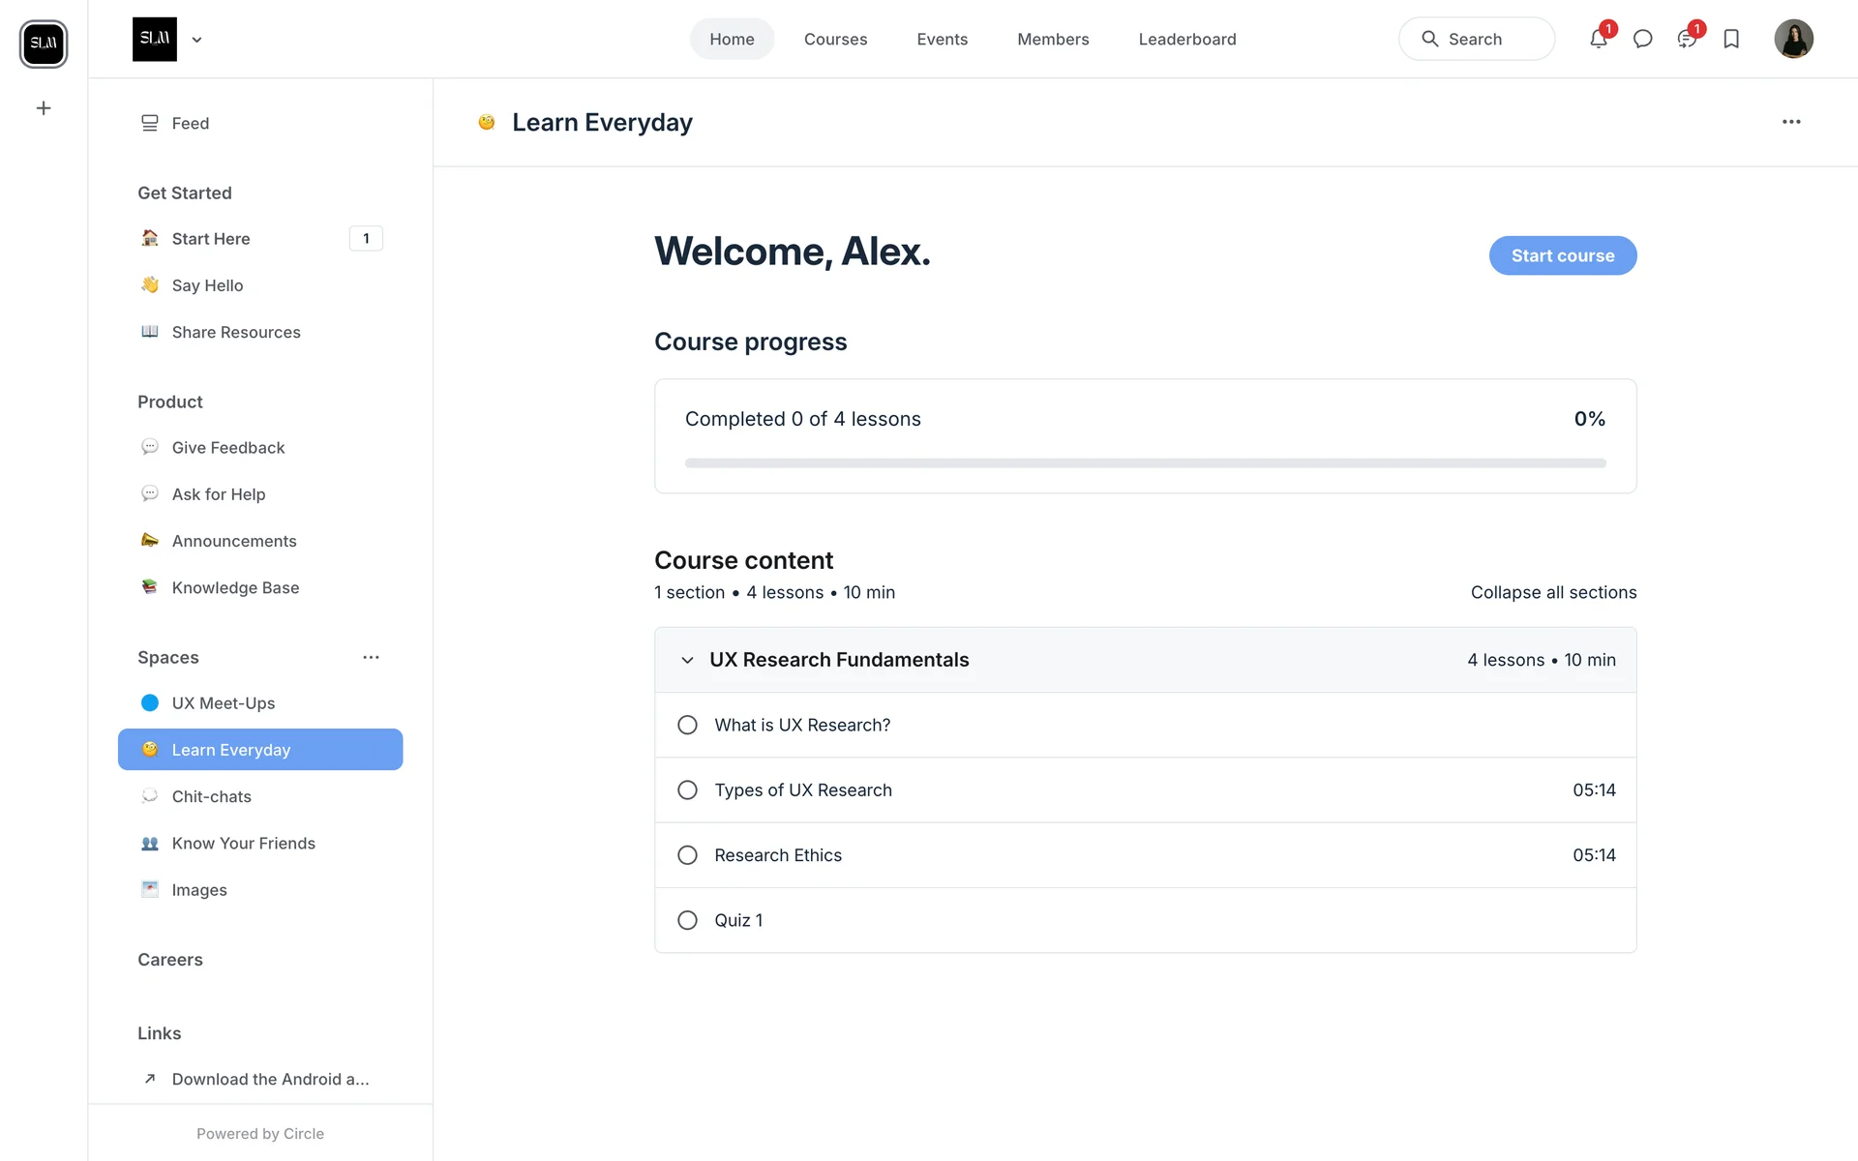Collapse the UX Research Fundamentals section chevron

(687, 660)
